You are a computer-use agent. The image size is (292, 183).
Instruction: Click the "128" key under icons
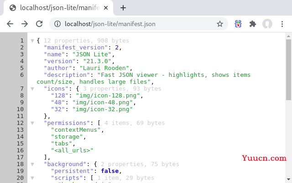(x=60, y=96)
